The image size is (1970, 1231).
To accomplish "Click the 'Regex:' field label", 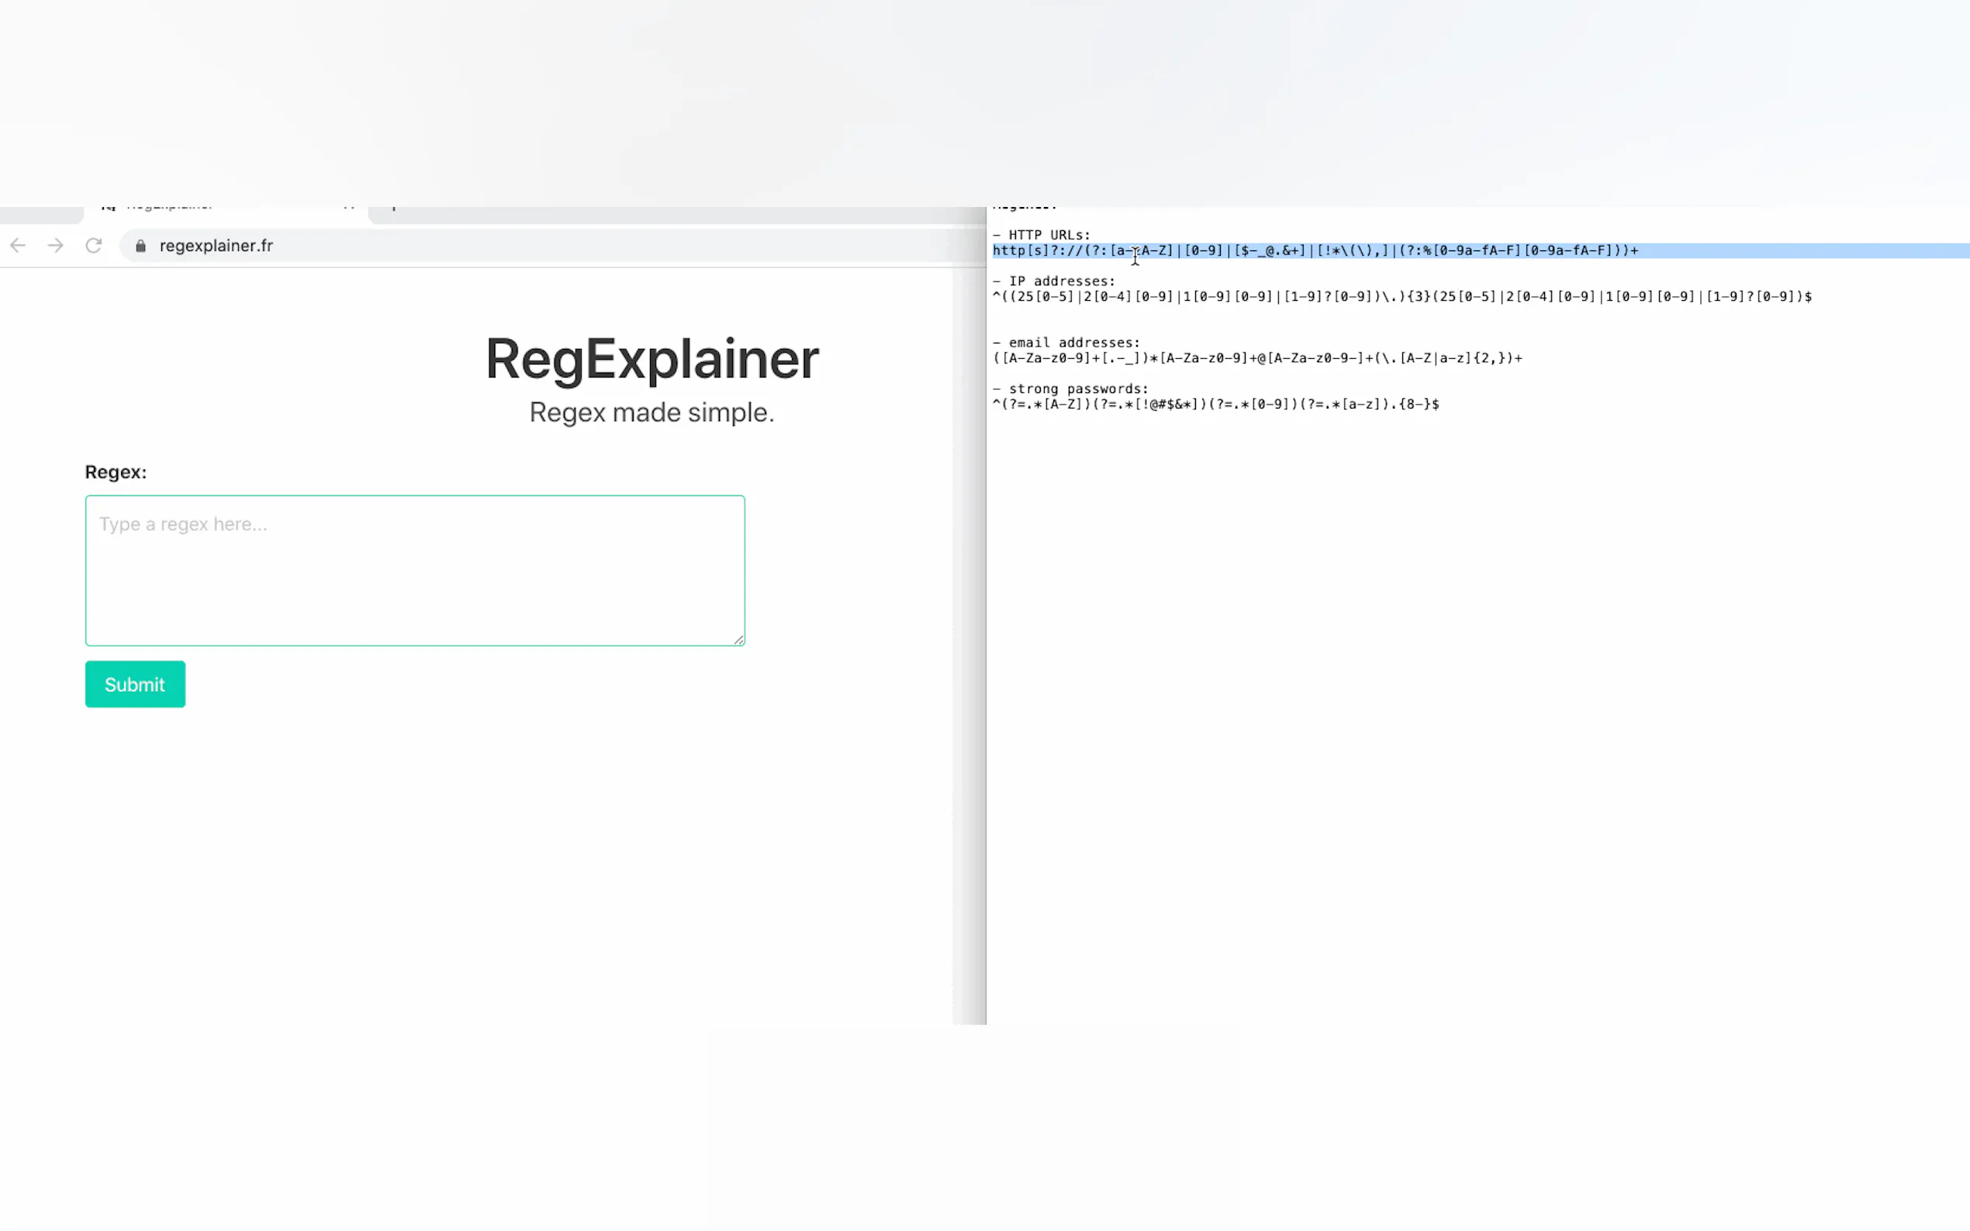I will [x=116, y=472].
